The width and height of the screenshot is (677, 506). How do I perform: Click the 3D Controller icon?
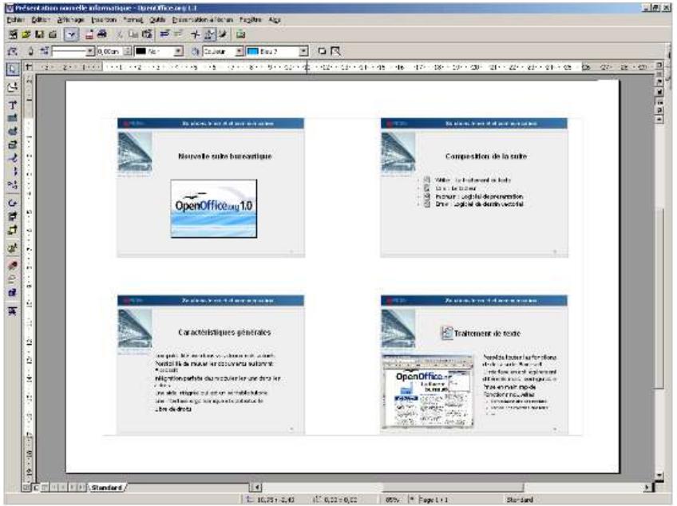tap(13, 292)
